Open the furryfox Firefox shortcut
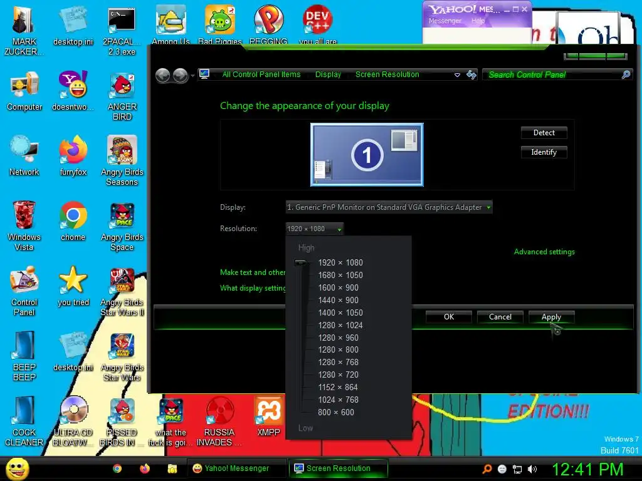Viewport: 642px width, 481px height. (73, 156)
